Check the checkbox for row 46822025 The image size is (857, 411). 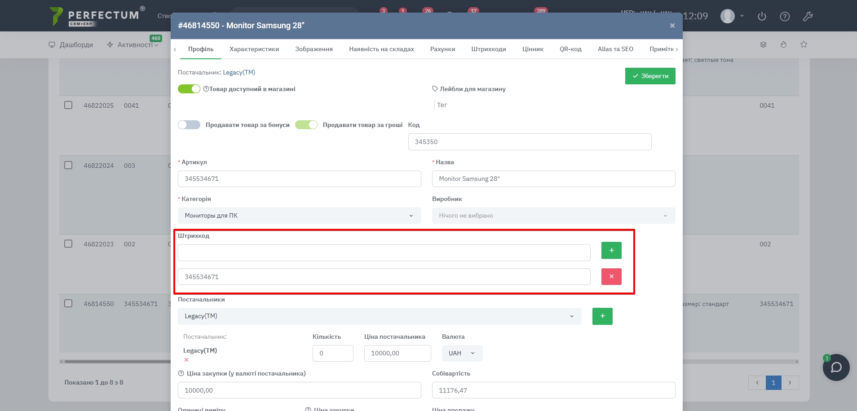click(68, 105)
